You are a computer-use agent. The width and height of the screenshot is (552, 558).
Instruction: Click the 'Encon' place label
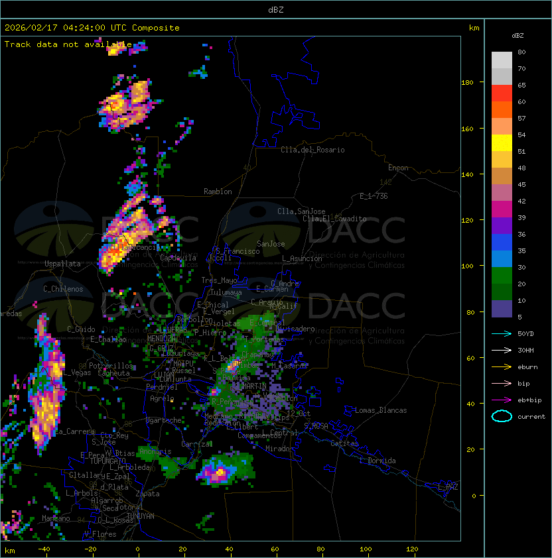click(398, 168)
